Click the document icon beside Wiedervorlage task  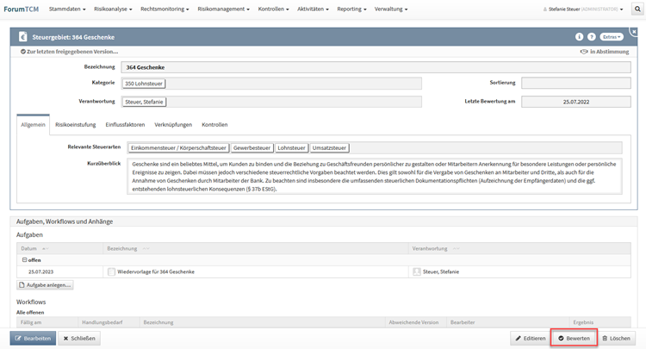(x=112, y=271)
